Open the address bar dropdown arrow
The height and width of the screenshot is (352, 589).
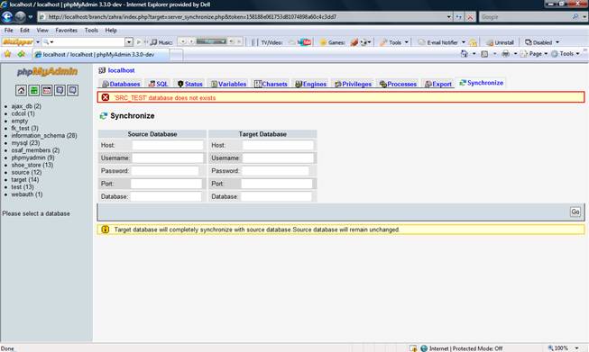(x=448, y=17)
